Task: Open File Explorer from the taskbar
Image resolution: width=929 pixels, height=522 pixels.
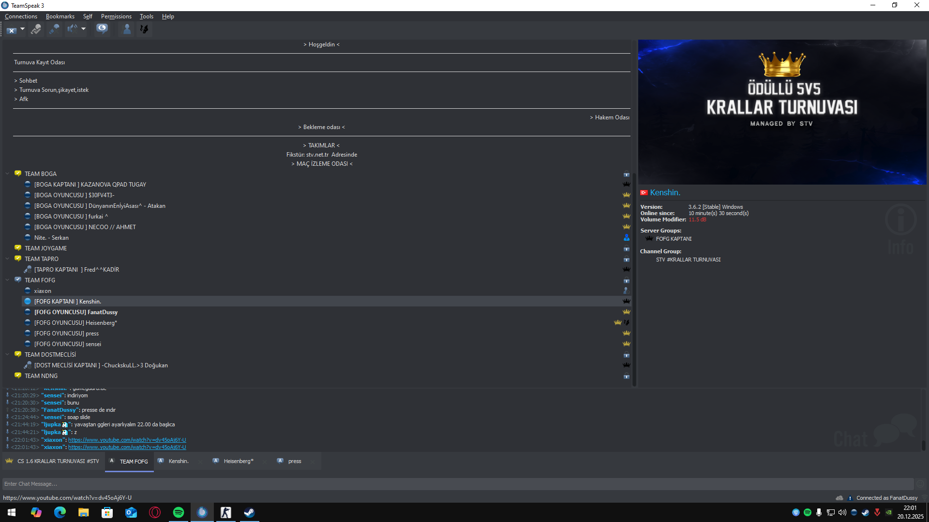Action: click(x=84, y=512)
